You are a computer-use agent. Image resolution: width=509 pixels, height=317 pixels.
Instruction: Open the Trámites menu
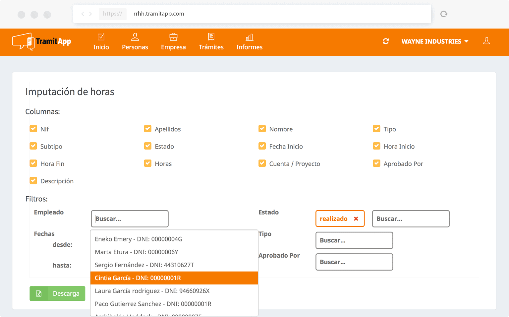tap(211, 42)
